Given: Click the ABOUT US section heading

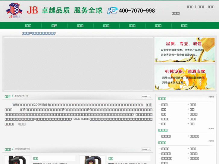Looking at the screenshot, I should (21, 96).
